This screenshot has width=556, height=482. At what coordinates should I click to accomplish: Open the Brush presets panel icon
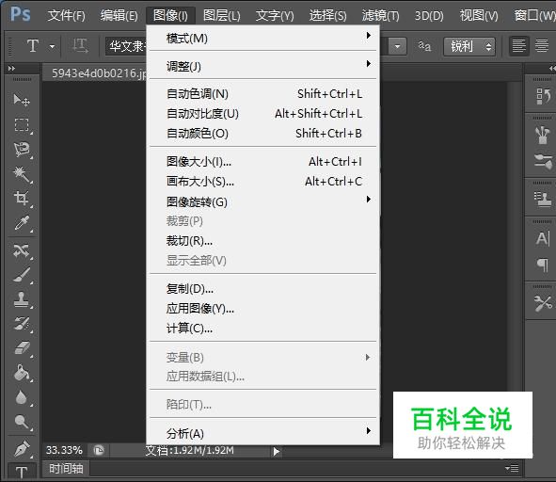click(x=543, y=136)
